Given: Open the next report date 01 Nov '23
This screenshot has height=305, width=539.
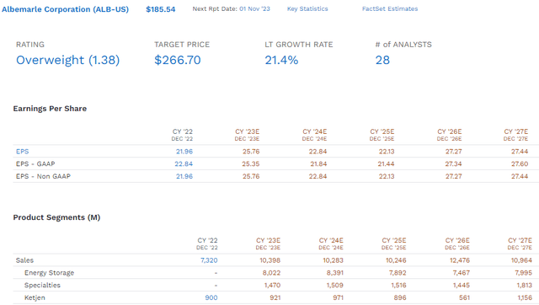Looking at the screenshot, I should [254, 9].
